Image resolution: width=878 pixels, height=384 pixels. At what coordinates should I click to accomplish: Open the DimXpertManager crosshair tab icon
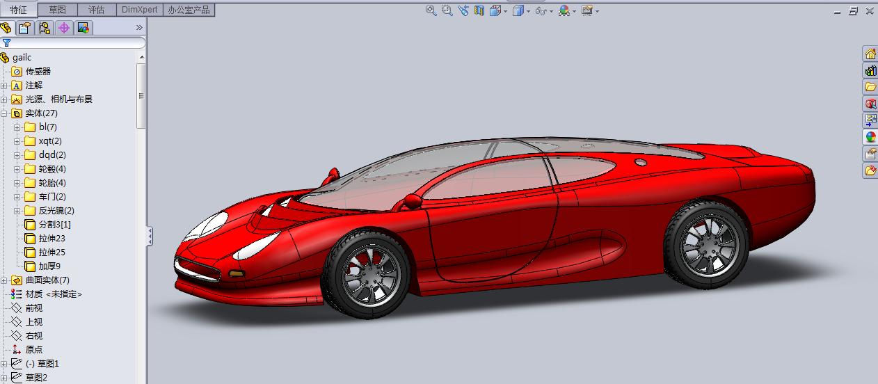[64, 28]
